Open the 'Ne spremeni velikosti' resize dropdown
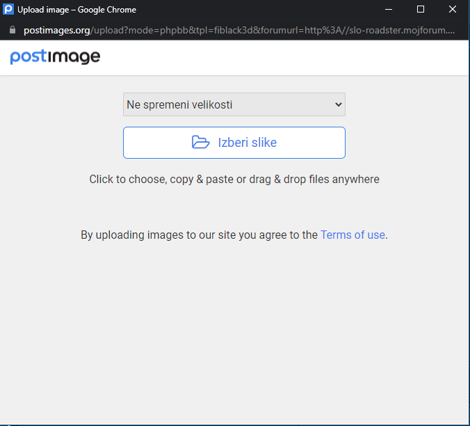This screenshot has width=470, height=426. (234, 104)
